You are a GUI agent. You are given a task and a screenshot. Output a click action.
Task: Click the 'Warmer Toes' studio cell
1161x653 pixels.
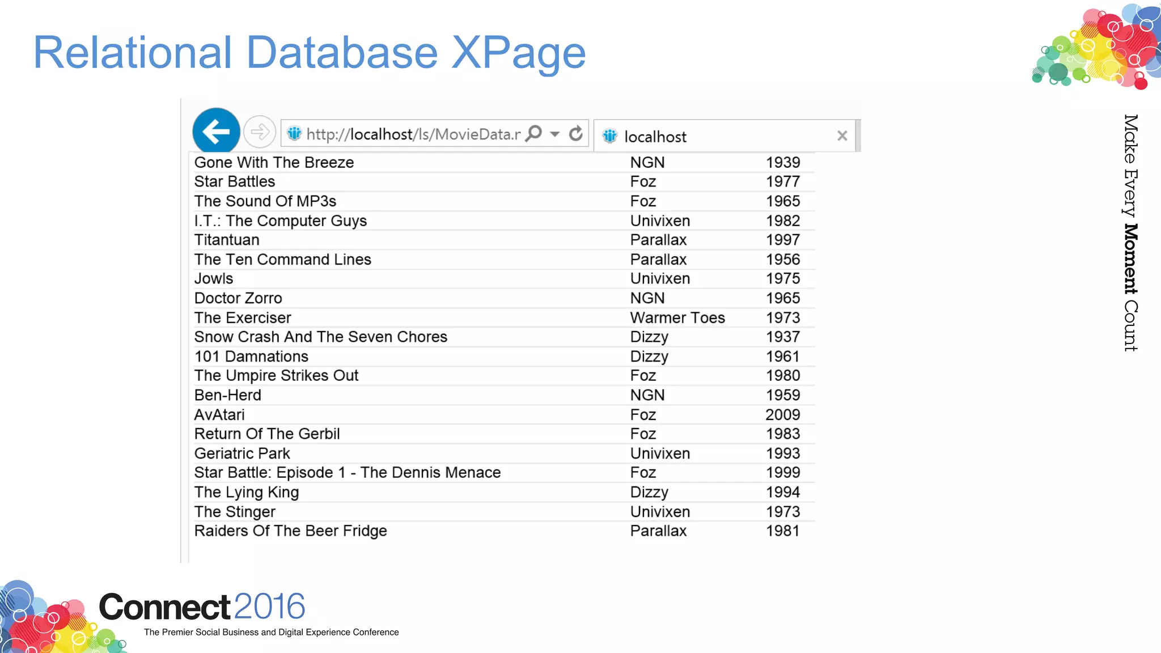click(x=677, y=318)
